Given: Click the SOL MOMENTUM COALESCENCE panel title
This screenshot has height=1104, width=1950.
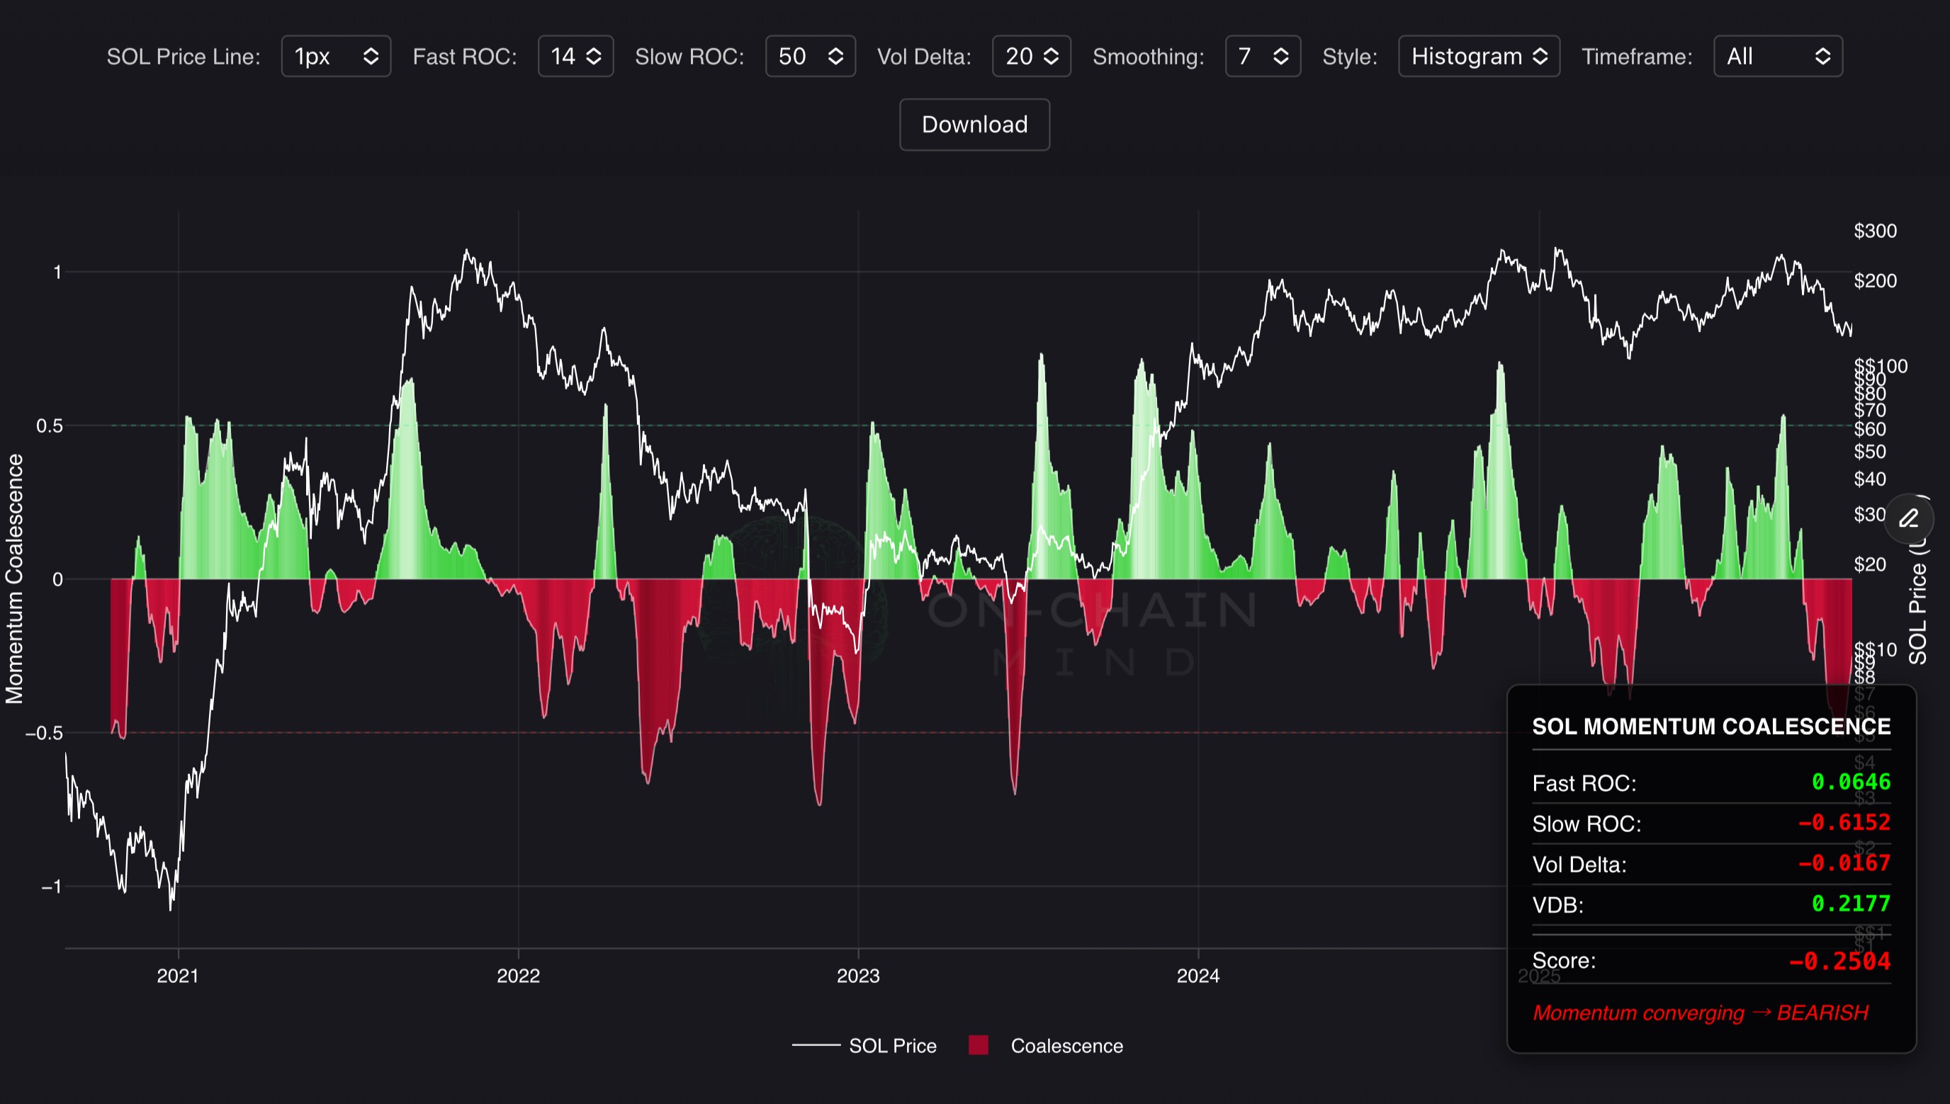Looking at the screenshot, I should [x=1711, y=727].
